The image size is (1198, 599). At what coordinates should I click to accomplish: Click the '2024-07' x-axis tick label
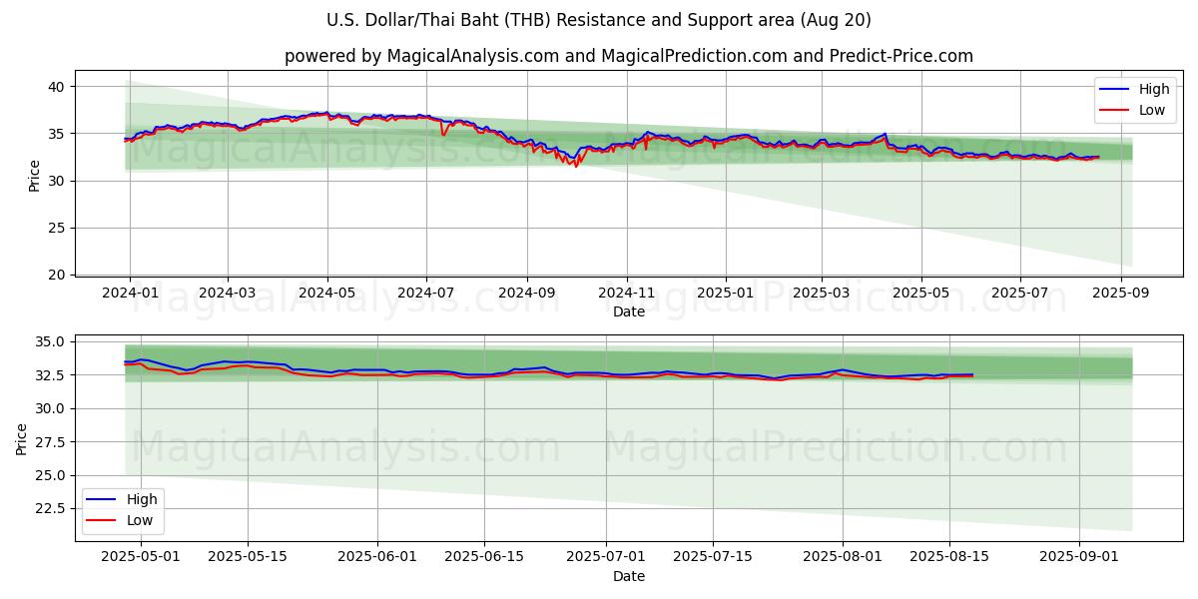426,294
